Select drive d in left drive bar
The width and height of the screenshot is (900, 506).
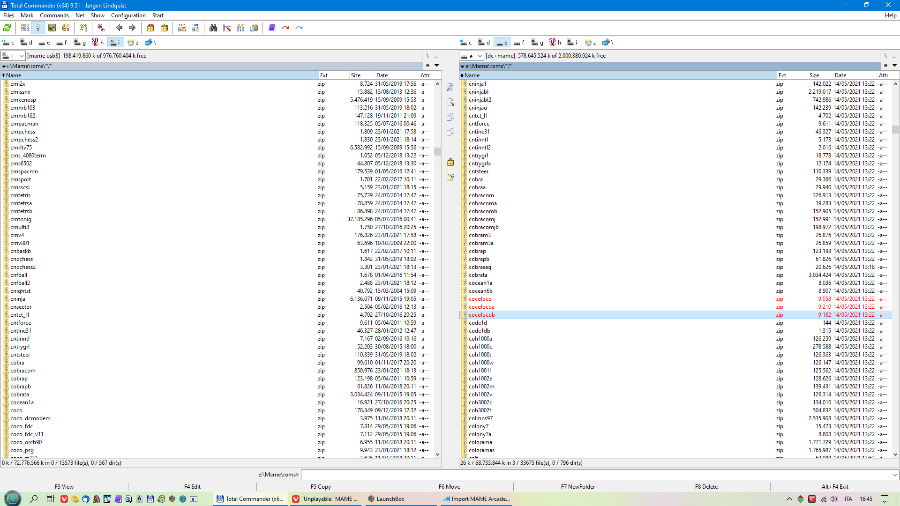(27, 42)
